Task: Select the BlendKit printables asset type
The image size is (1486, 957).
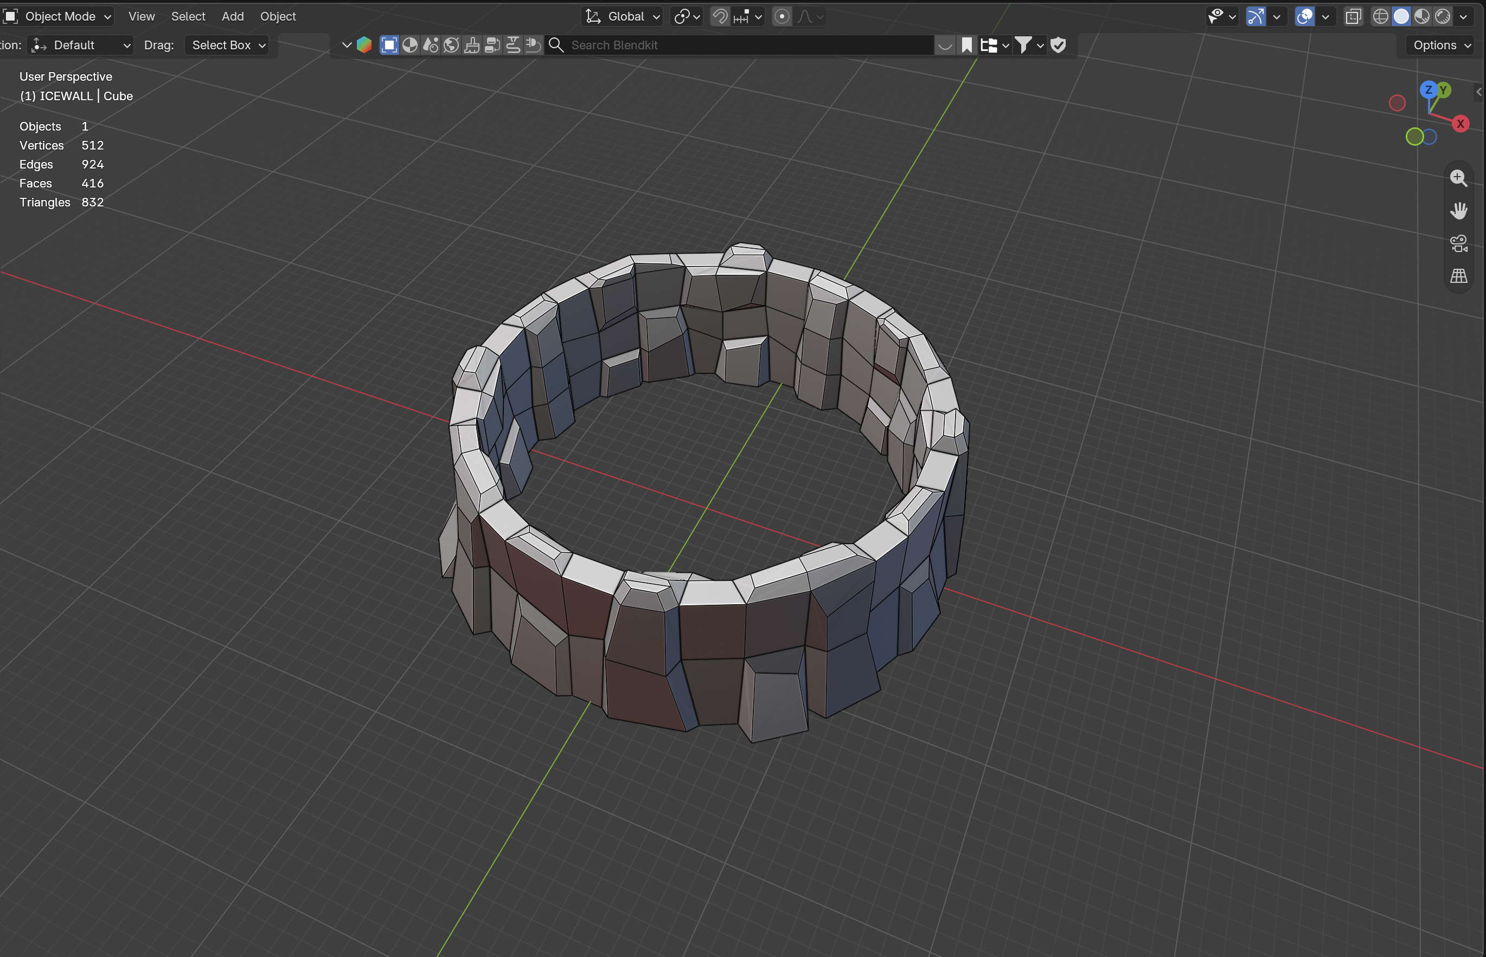Action: [x=513, y=45]
